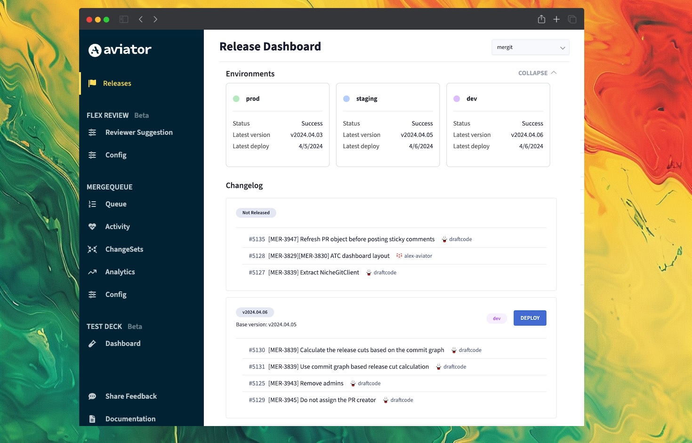Click alex-aviator author name

click(418, 256)
